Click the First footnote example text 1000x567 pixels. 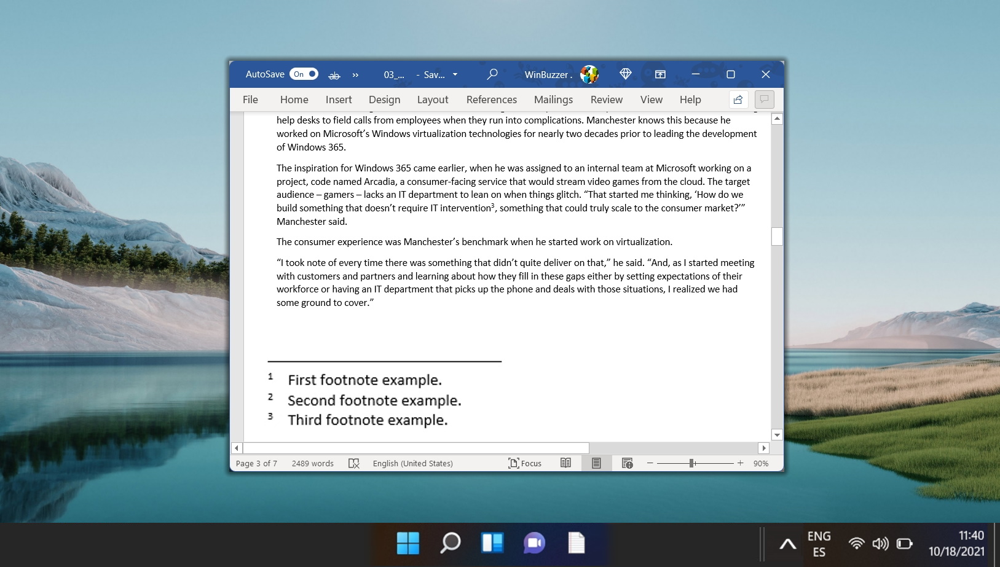[x=365, y=380]
